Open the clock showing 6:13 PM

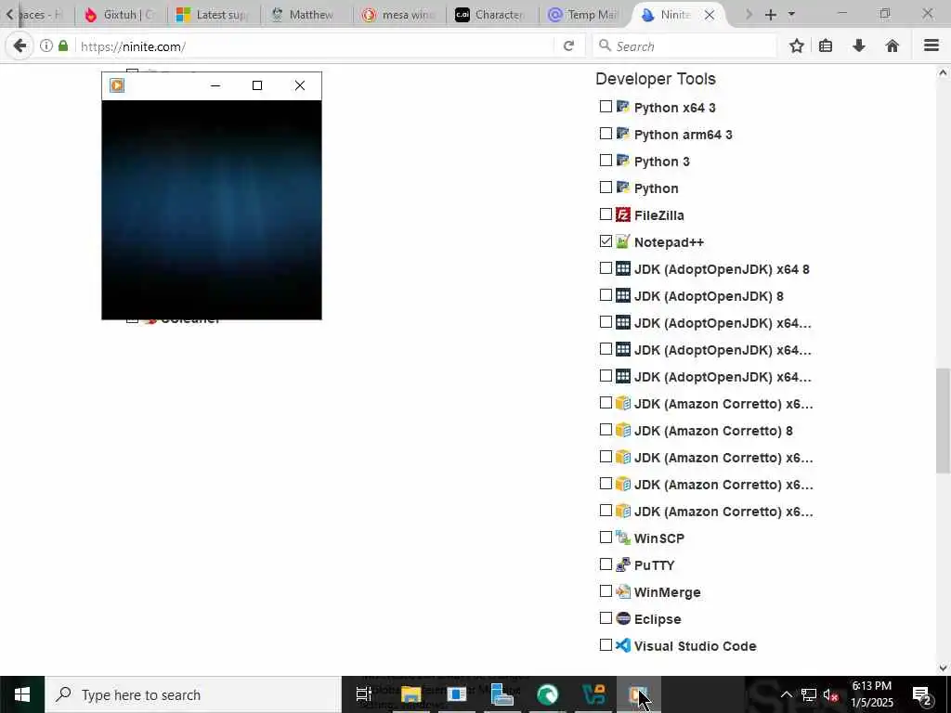coord(871,694)
